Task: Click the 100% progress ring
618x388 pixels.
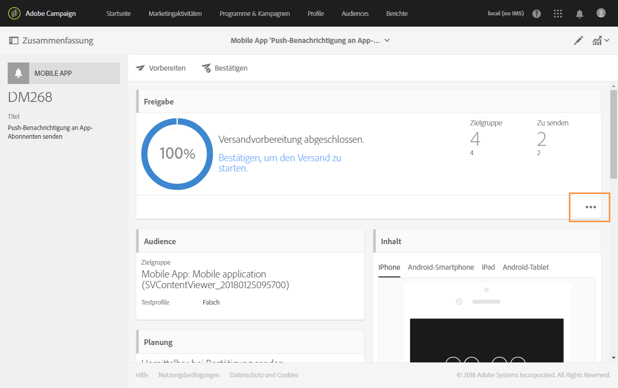Action: coord(177,154)
